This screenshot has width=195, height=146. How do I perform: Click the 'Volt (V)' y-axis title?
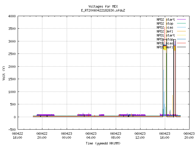tap(4, 73)
